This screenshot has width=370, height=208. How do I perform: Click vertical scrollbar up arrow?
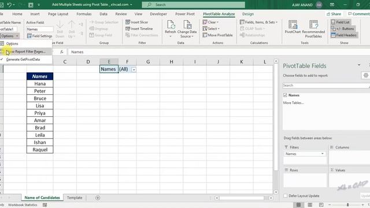pyautogui.click(x=276, y=61)
